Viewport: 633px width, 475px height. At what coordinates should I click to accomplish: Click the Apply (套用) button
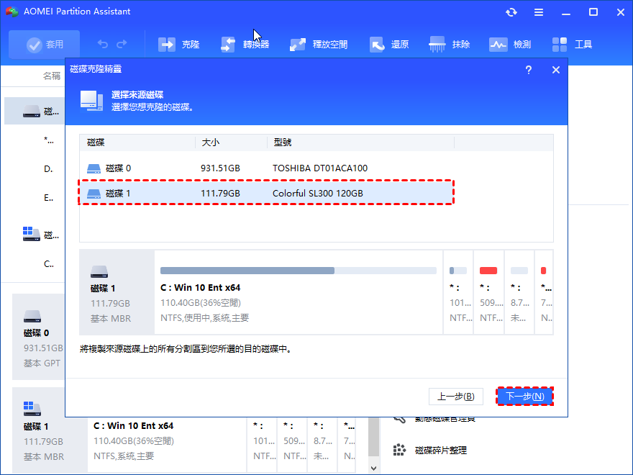pyautogui.click(x=44, y=45)
